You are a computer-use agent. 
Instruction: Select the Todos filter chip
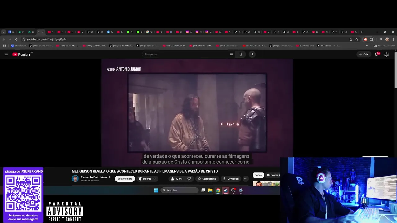click(258, 175)
